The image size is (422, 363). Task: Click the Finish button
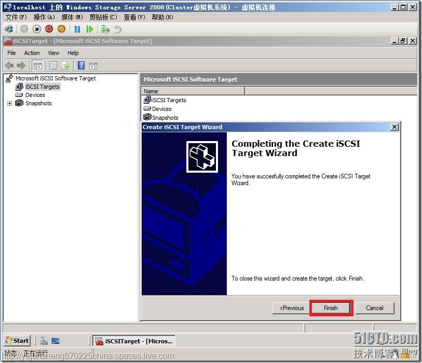[331, 308]
